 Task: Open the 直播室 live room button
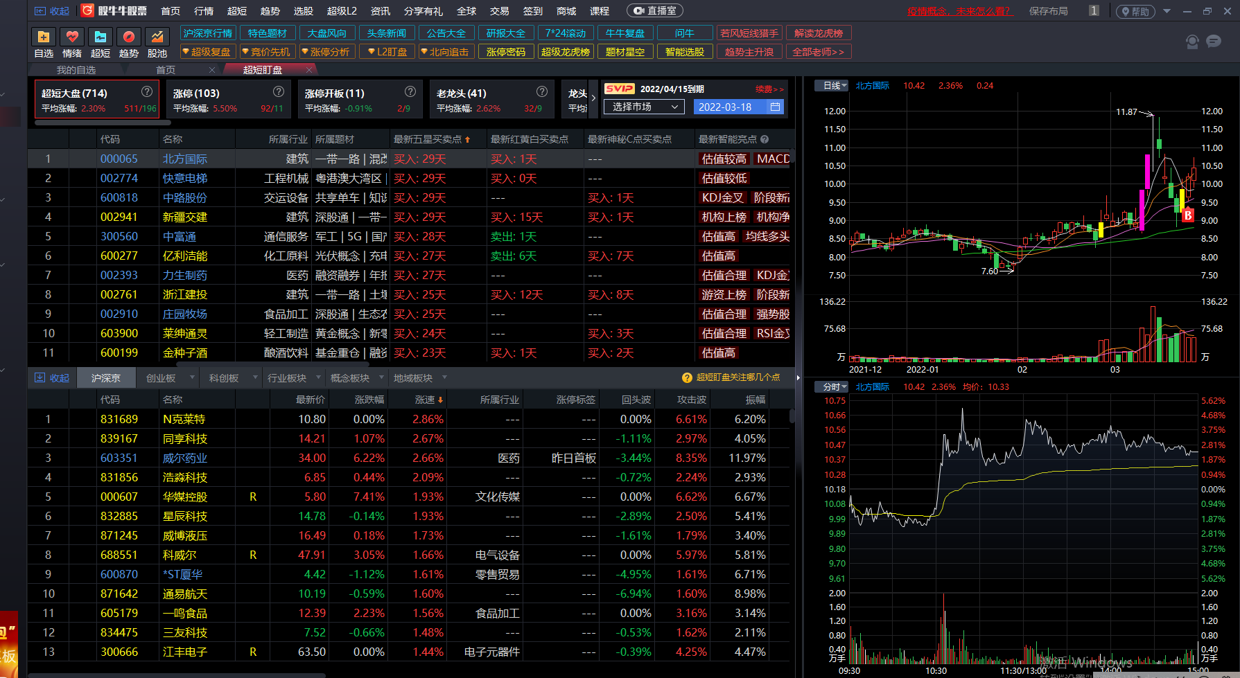[x=655, y=11]
